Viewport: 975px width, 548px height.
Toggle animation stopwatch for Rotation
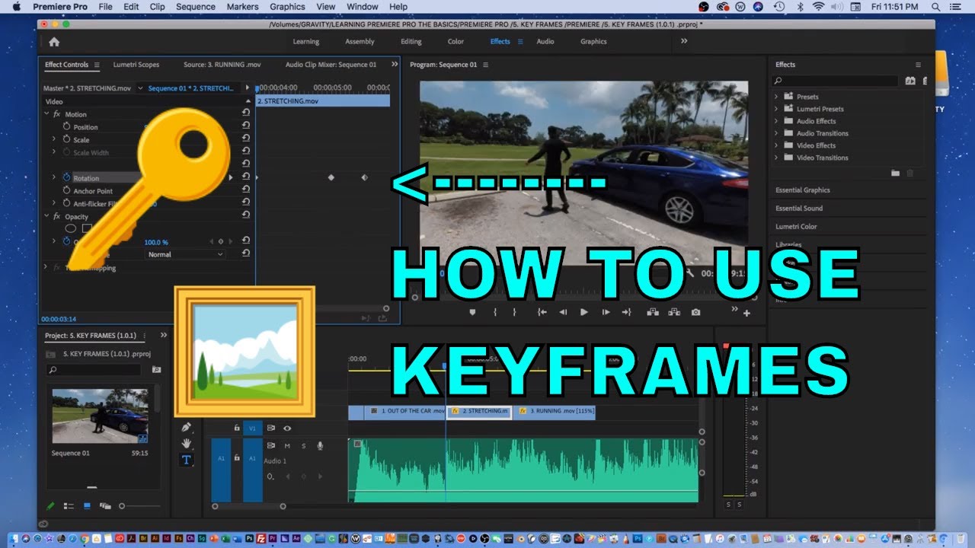click(66, 178)
